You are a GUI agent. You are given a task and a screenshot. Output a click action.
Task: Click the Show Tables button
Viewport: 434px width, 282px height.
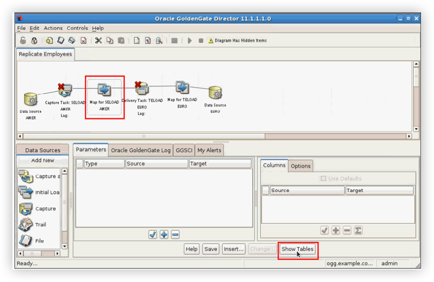(x=297, y=249)
